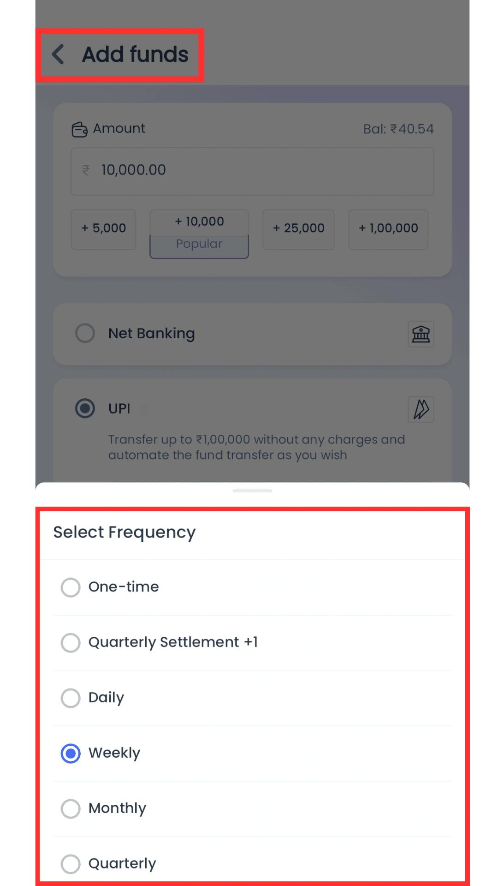Click the UPI logo icon
This screenshot has width=498, height=886.
click(x=421, y=409)
